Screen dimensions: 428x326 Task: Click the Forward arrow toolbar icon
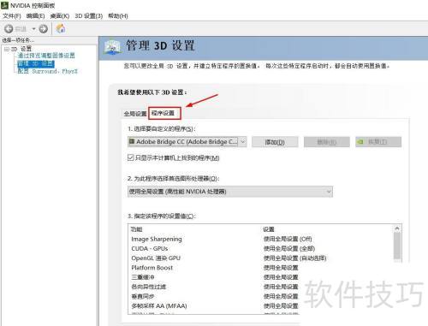tap(44, 29)
